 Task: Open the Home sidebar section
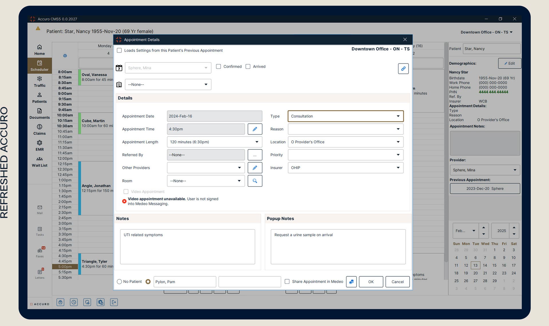point(39,50)
